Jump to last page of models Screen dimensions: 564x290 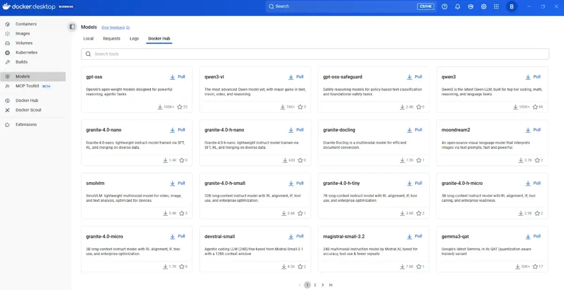(x=330, y=285)
